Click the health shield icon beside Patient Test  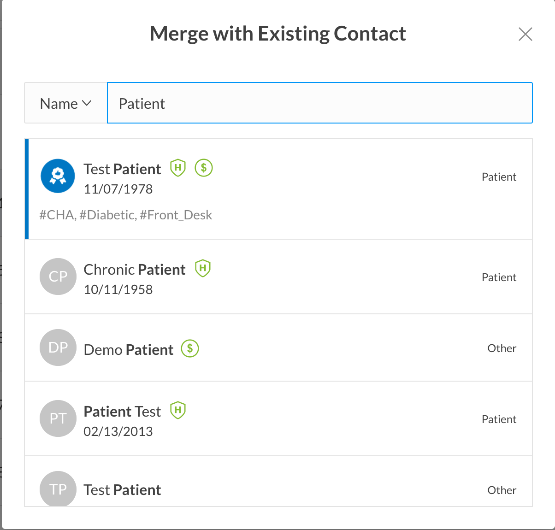pos(178,410)
